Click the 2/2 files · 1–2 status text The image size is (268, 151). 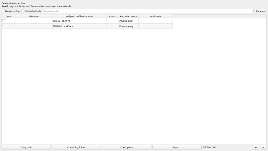(210, 147)
